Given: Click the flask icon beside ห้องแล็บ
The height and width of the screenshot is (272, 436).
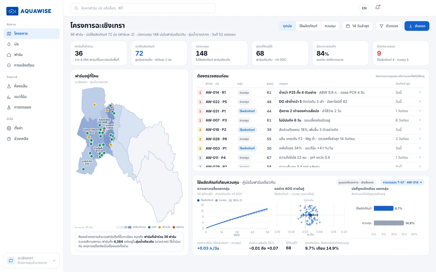Looking at the screenshot, I should (x=9, y=86).
